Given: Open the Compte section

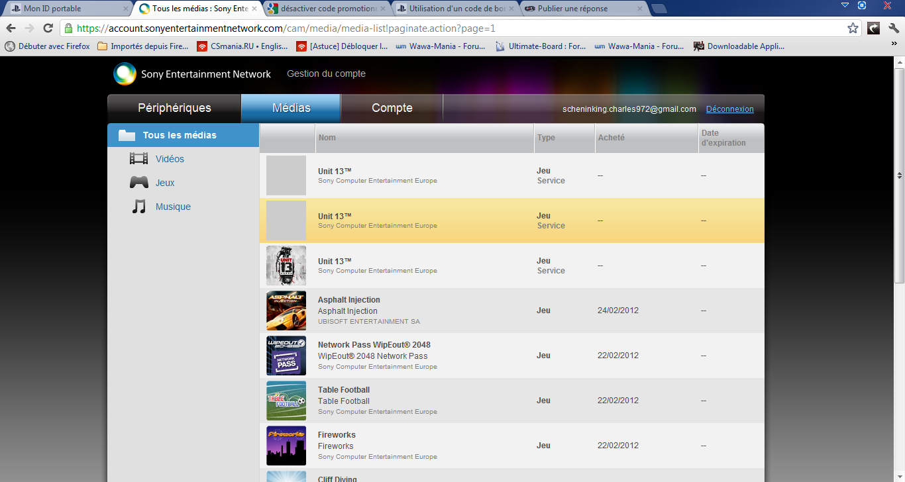Looking at the screenshot, I should pos(392,109).
